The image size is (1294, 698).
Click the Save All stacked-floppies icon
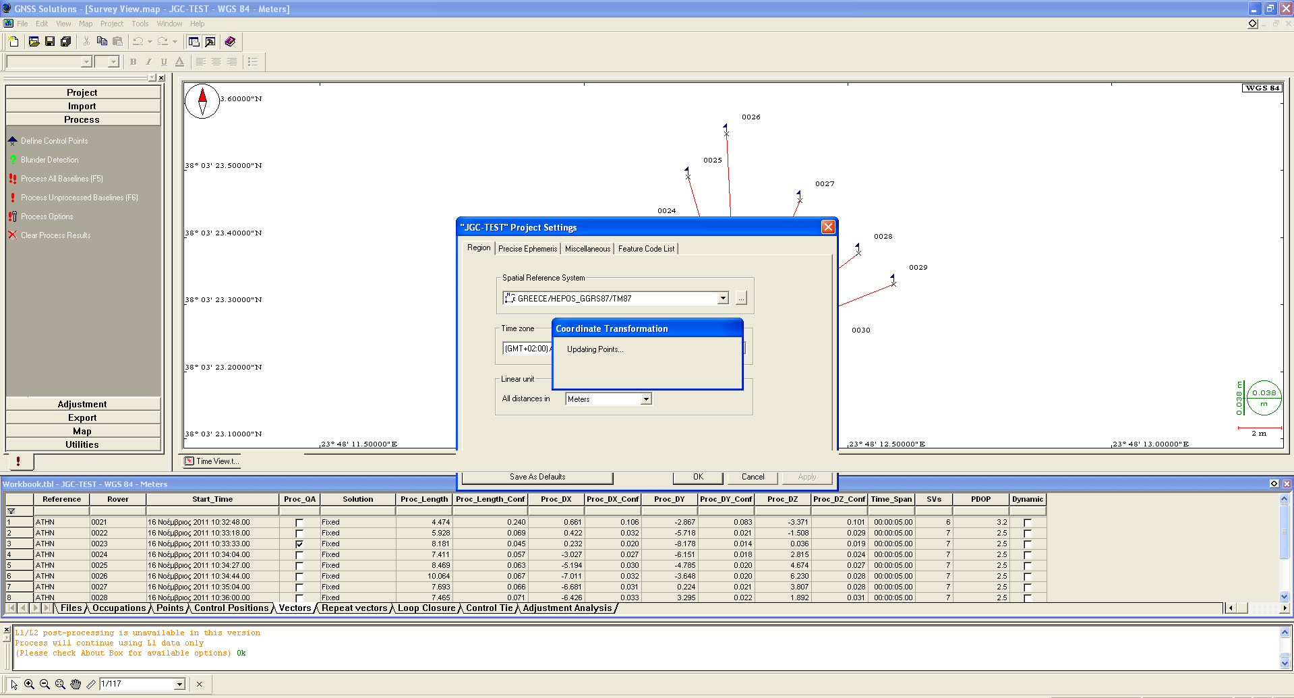click(x=66, y=42)
